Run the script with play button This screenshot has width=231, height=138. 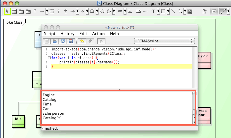point(101,41)
